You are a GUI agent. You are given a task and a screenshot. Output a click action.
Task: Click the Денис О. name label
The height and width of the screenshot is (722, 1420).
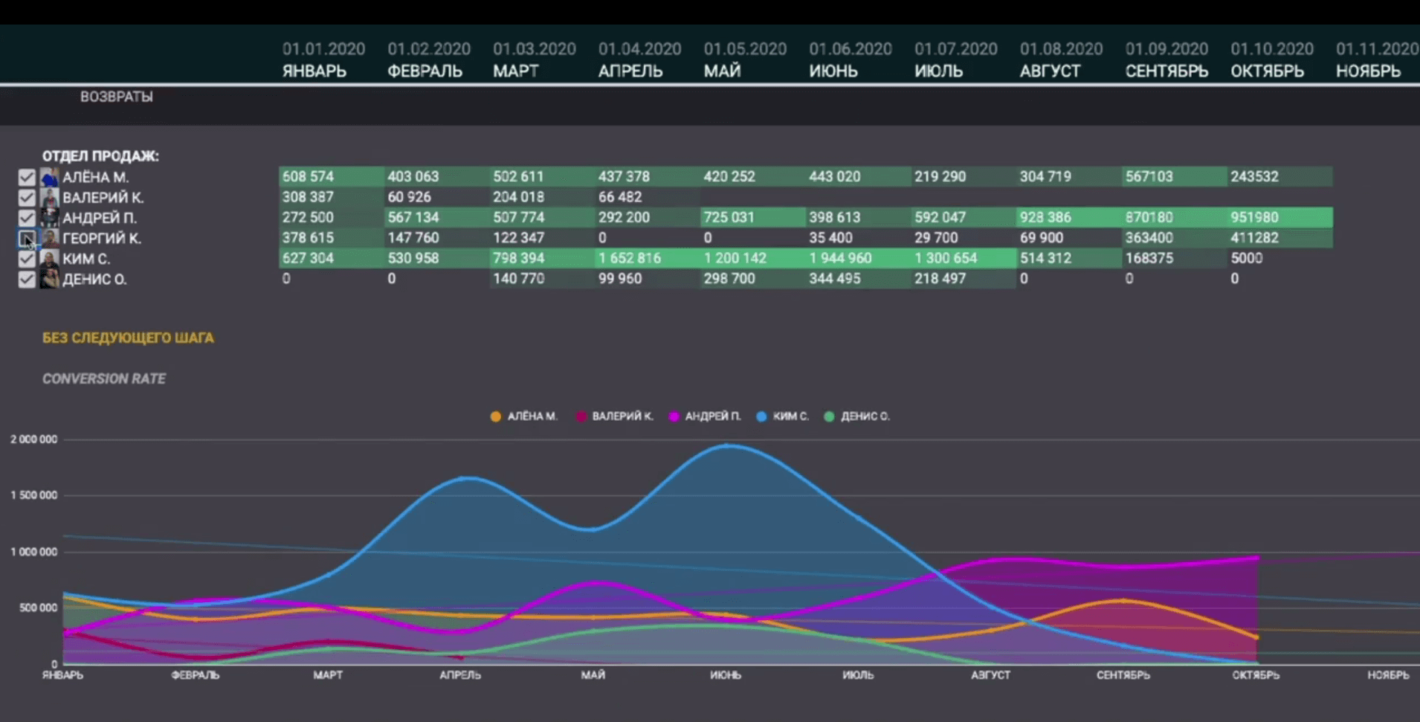tap(94, 279)
